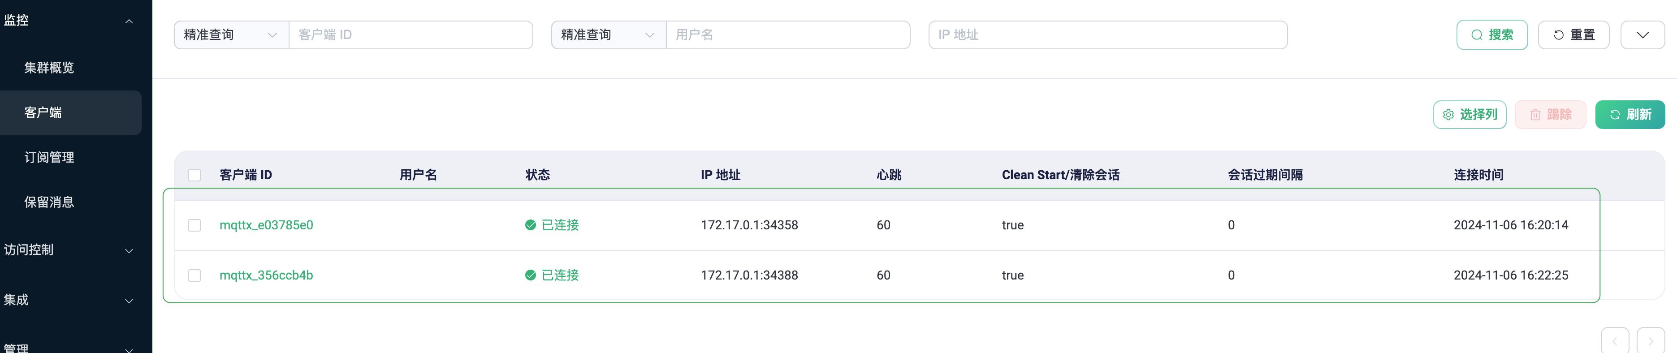Viewport: 1677px width, 353px height.
Task: Expand the access control (访问控制) section
Action: tap(69, 250)
